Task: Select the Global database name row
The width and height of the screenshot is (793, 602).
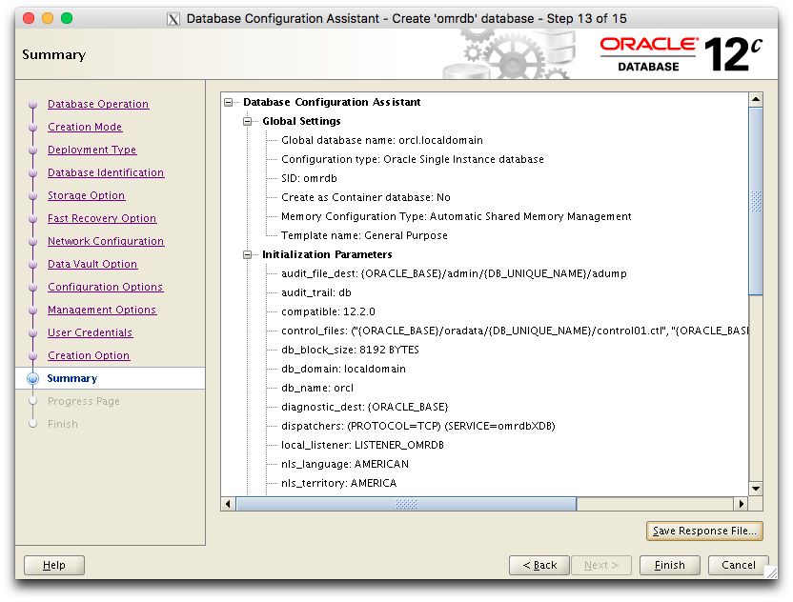Action: 382,141
